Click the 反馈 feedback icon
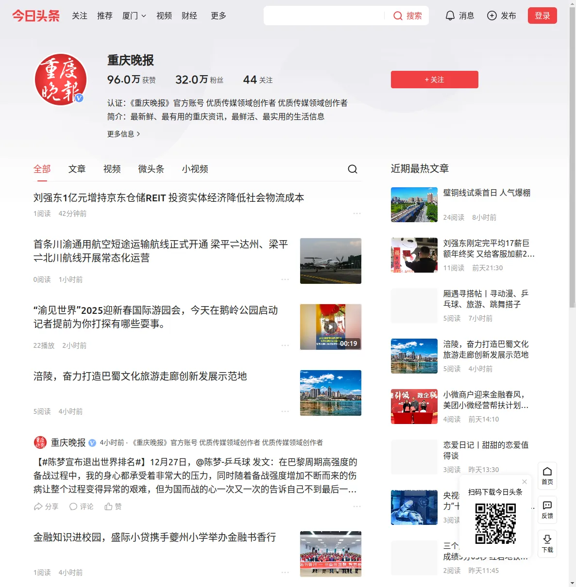This screenshot has width=576, height=587. 547,505
